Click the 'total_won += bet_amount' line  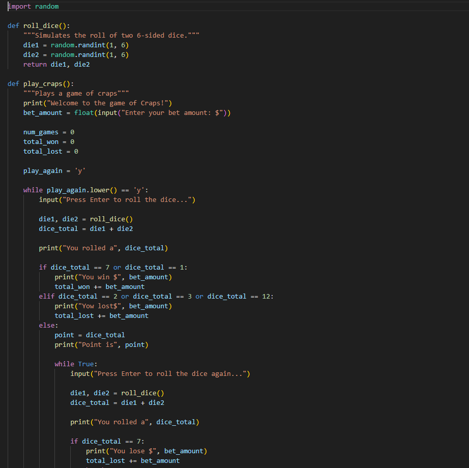(100, 287)
